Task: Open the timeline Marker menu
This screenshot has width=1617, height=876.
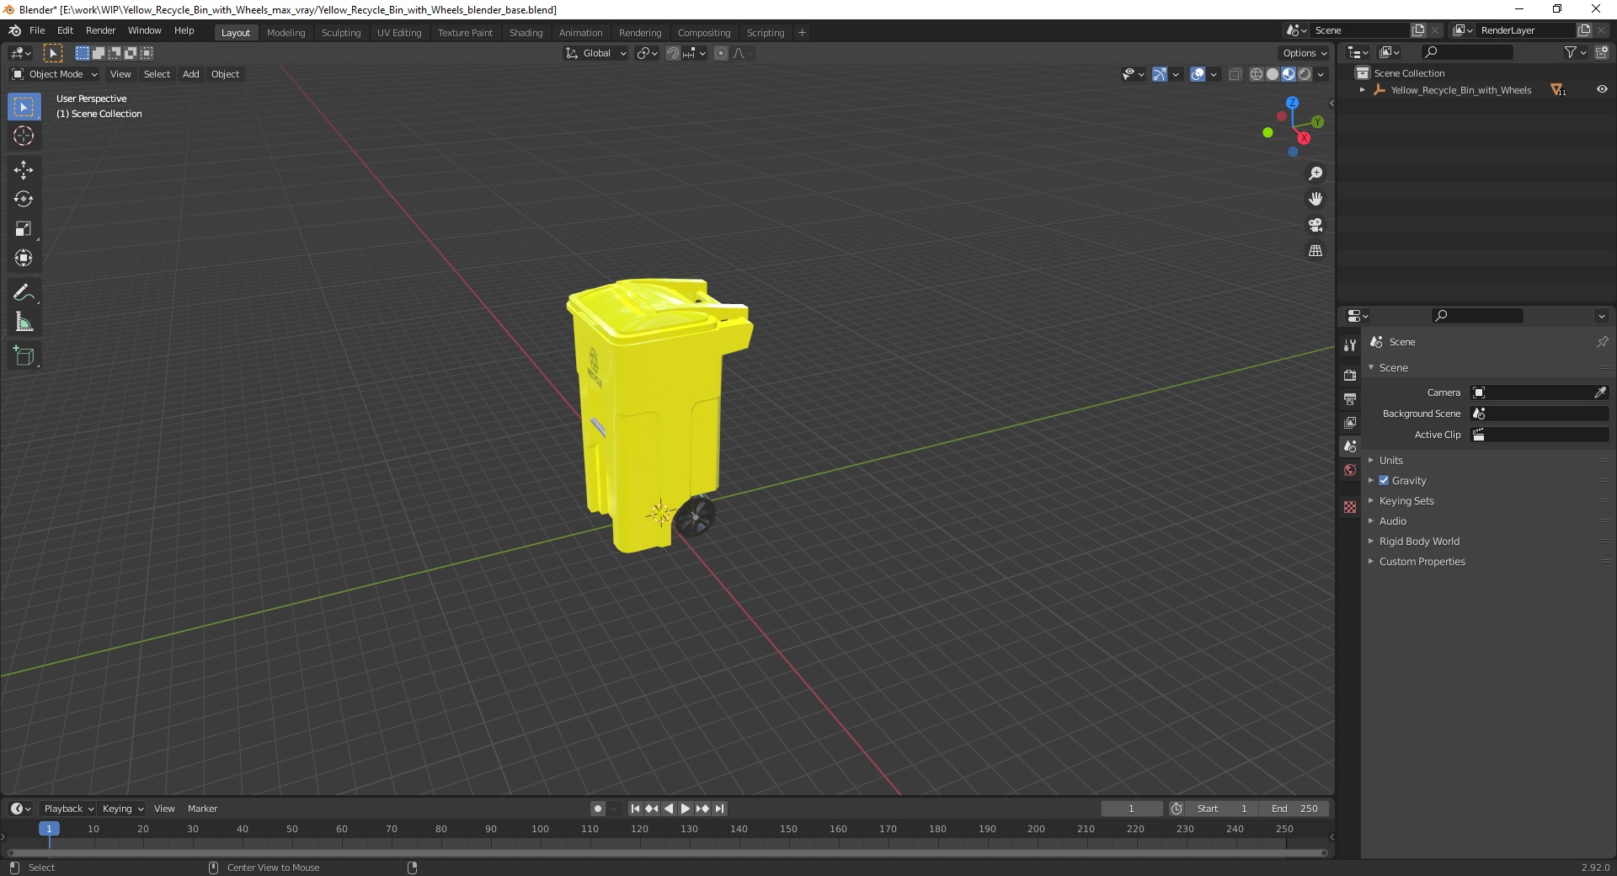Action: click(x=202, y=809)
